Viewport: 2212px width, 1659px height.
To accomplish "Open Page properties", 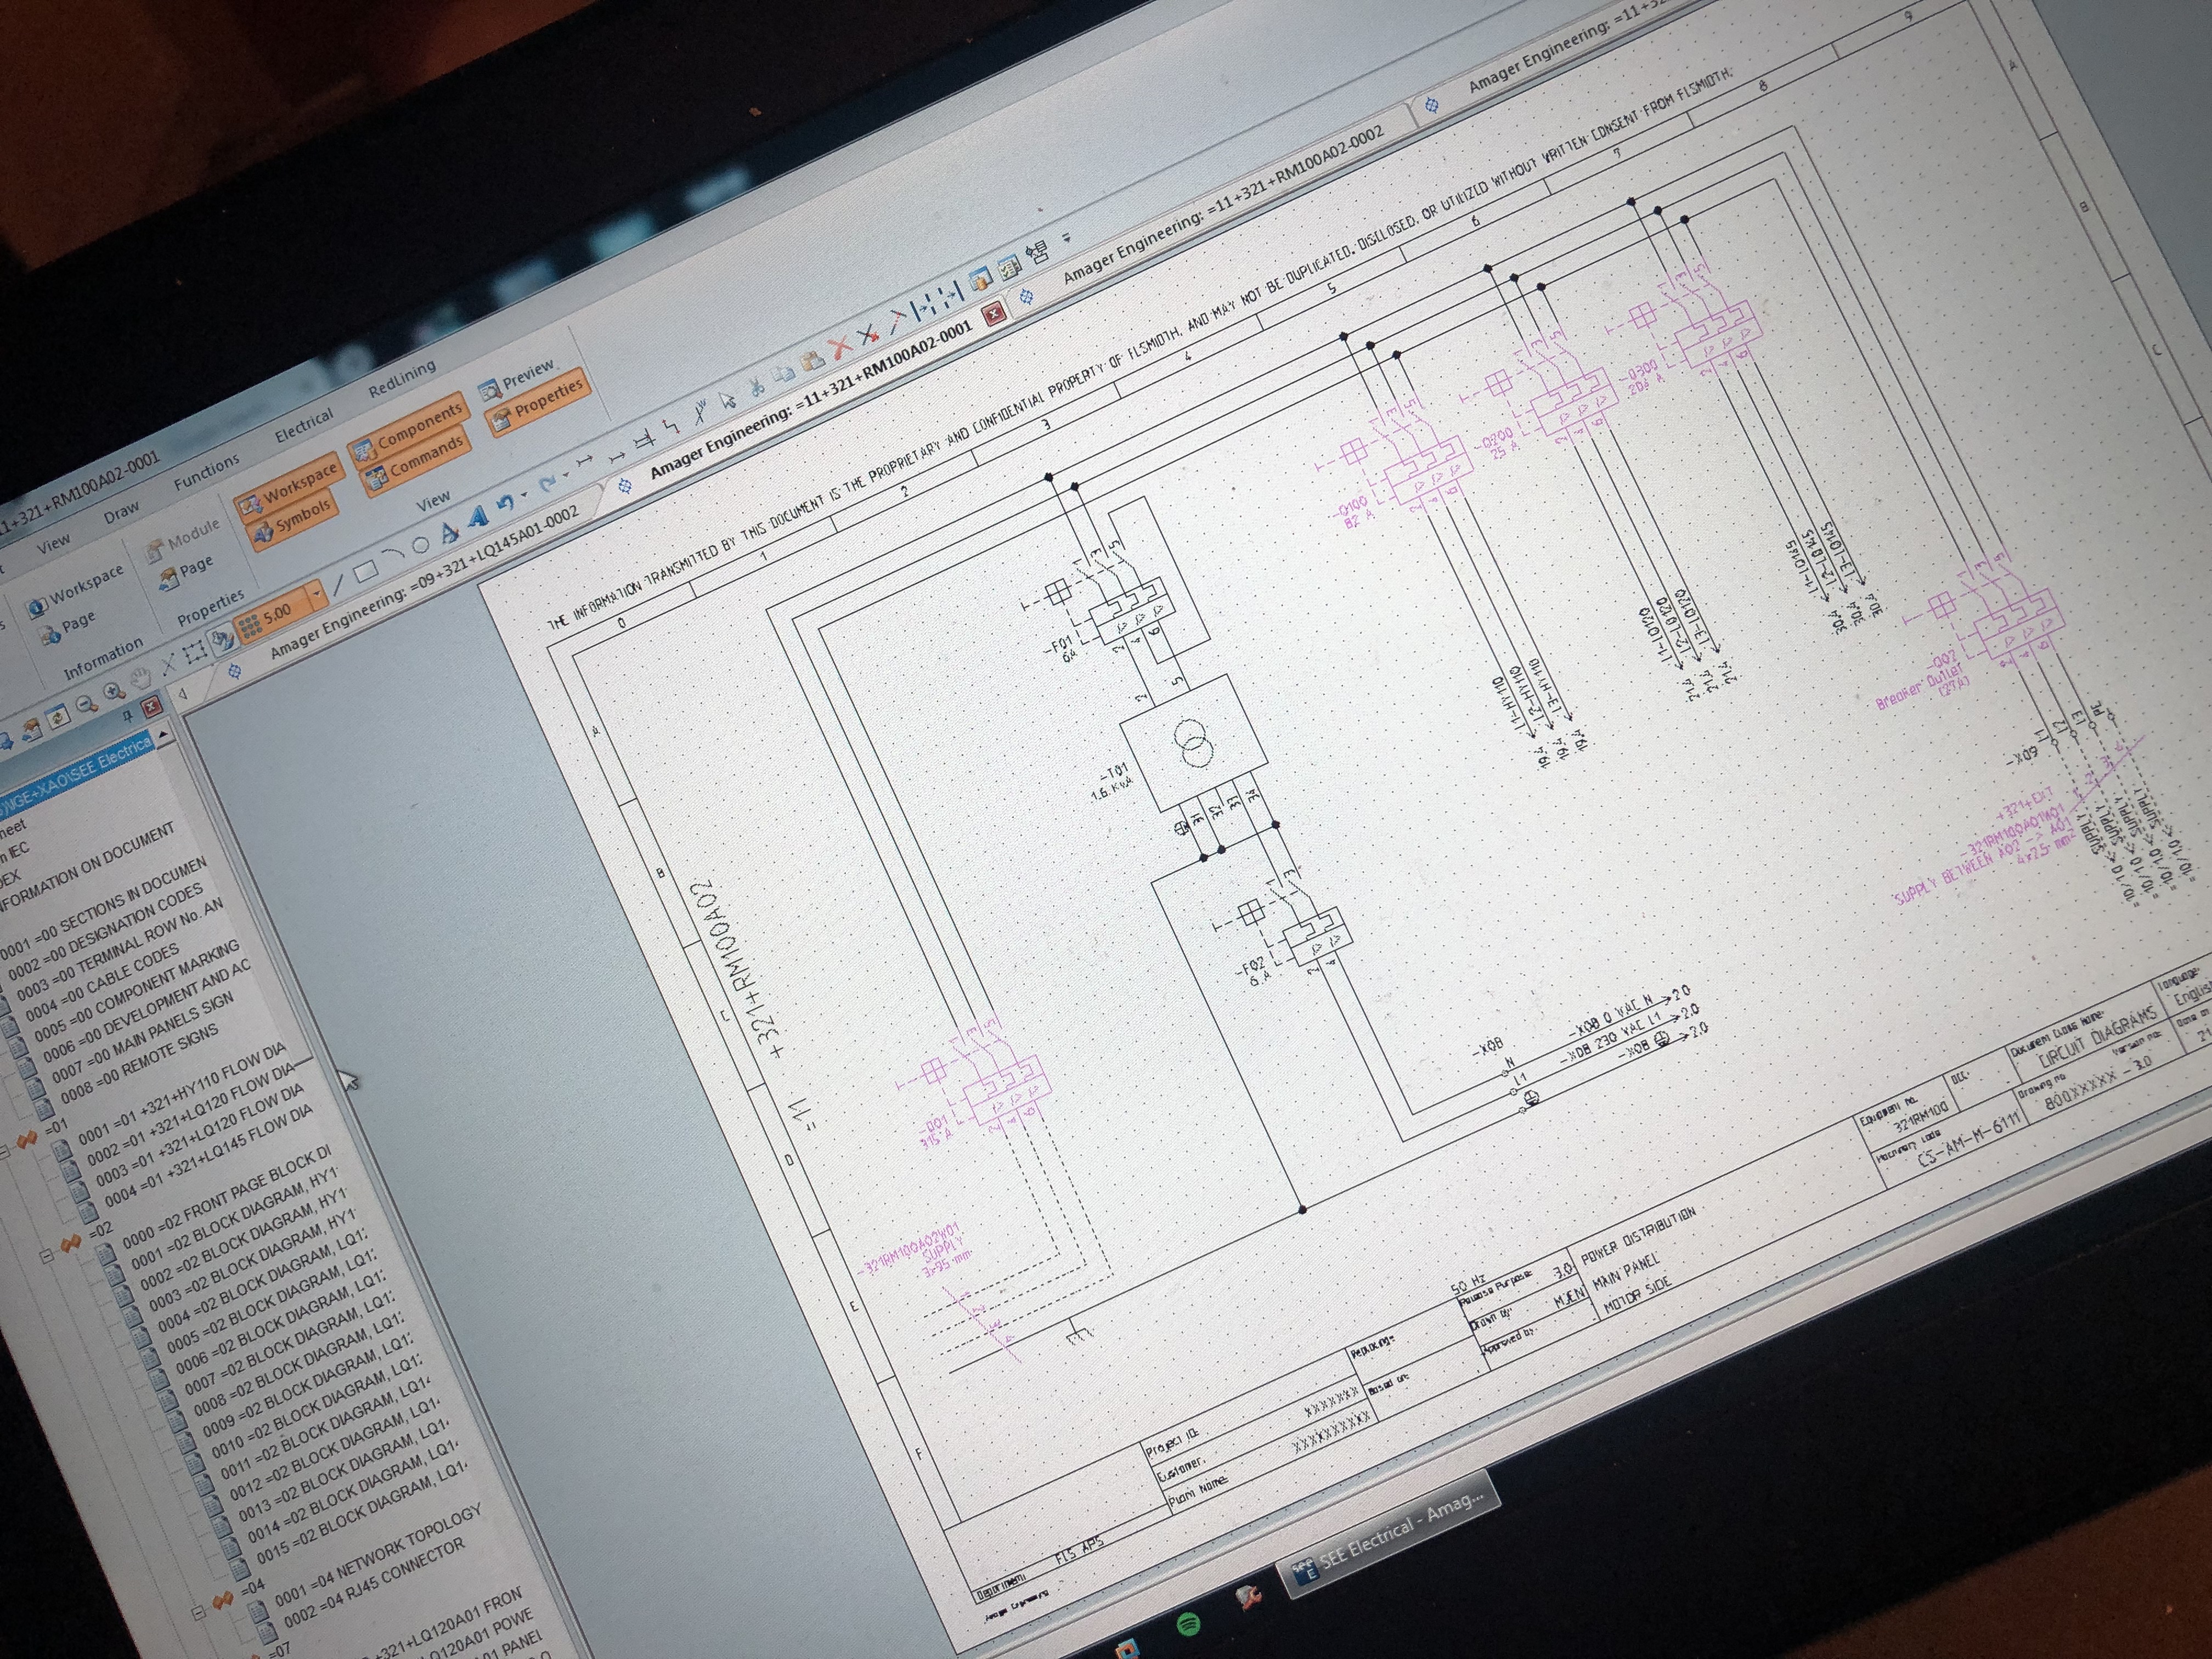I will 187,576.
